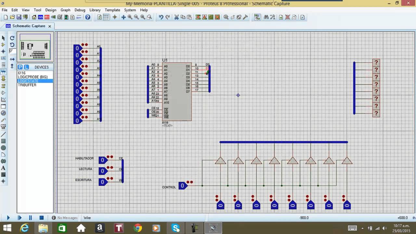The image size is (416, 234).
Task: Toggle the HABILITADOR logic state
Action: (x=103, y=160)
